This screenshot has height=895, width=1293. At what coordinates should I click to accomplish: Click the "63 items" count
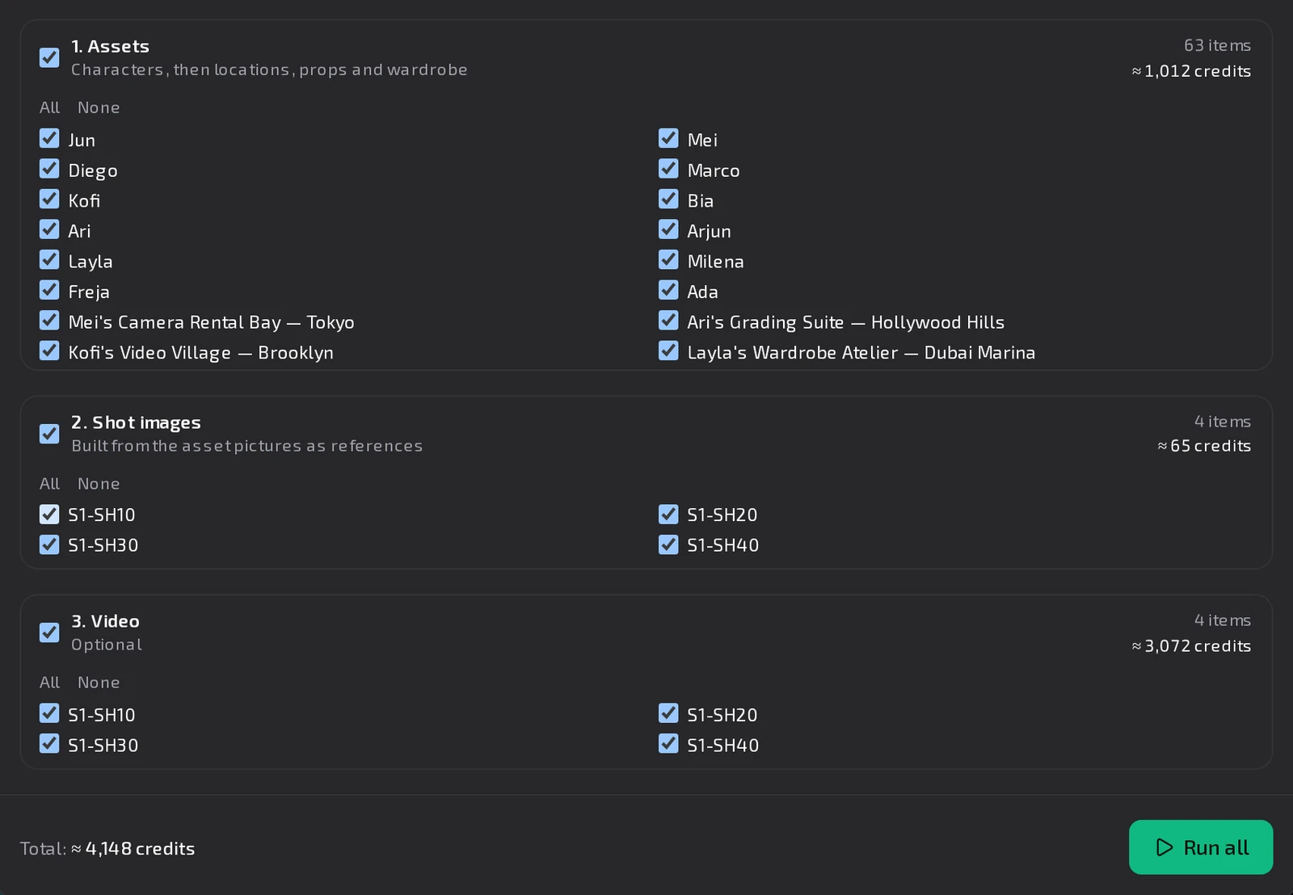1218,45
